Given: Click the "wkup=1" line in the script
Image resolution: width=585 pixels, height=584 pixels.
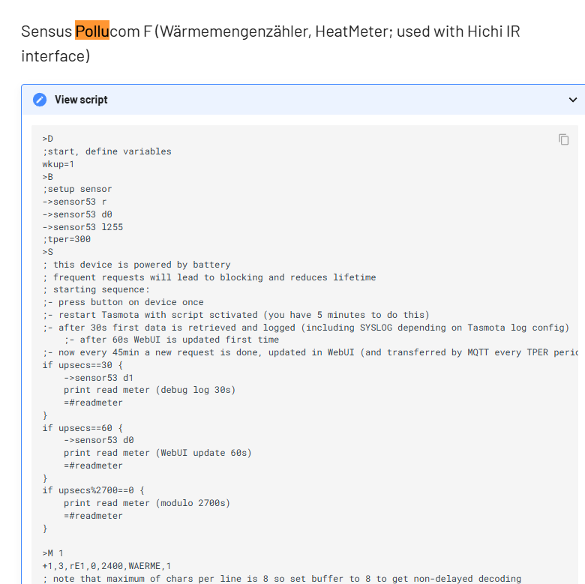Looking at the screenshot, I should pos(58,163).
